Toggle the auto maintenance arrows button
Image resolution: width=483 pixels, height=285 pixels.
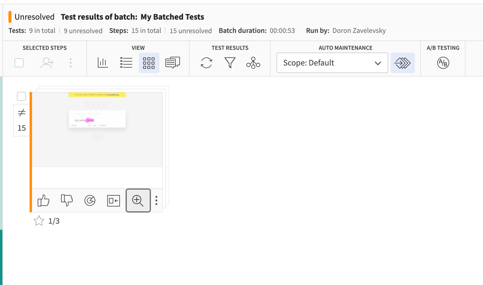point(403,63)
